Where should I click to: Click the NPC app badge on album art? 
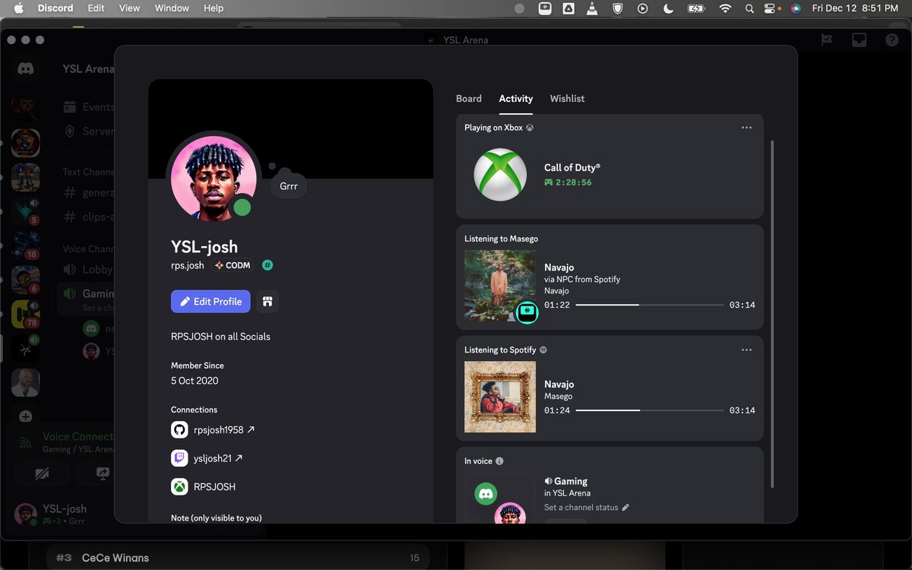click(x=527, y=312)
